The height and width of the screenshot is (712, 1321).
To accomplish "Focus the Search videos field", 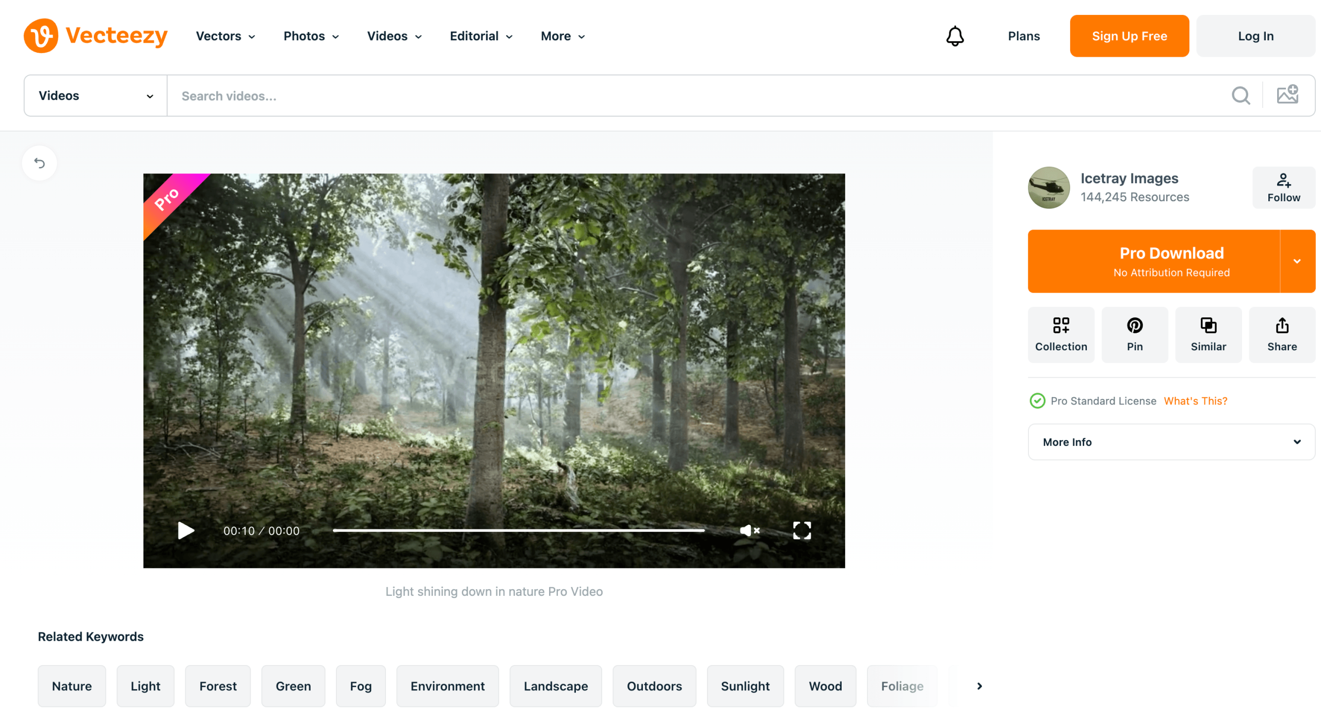I will tap(699, 96).
